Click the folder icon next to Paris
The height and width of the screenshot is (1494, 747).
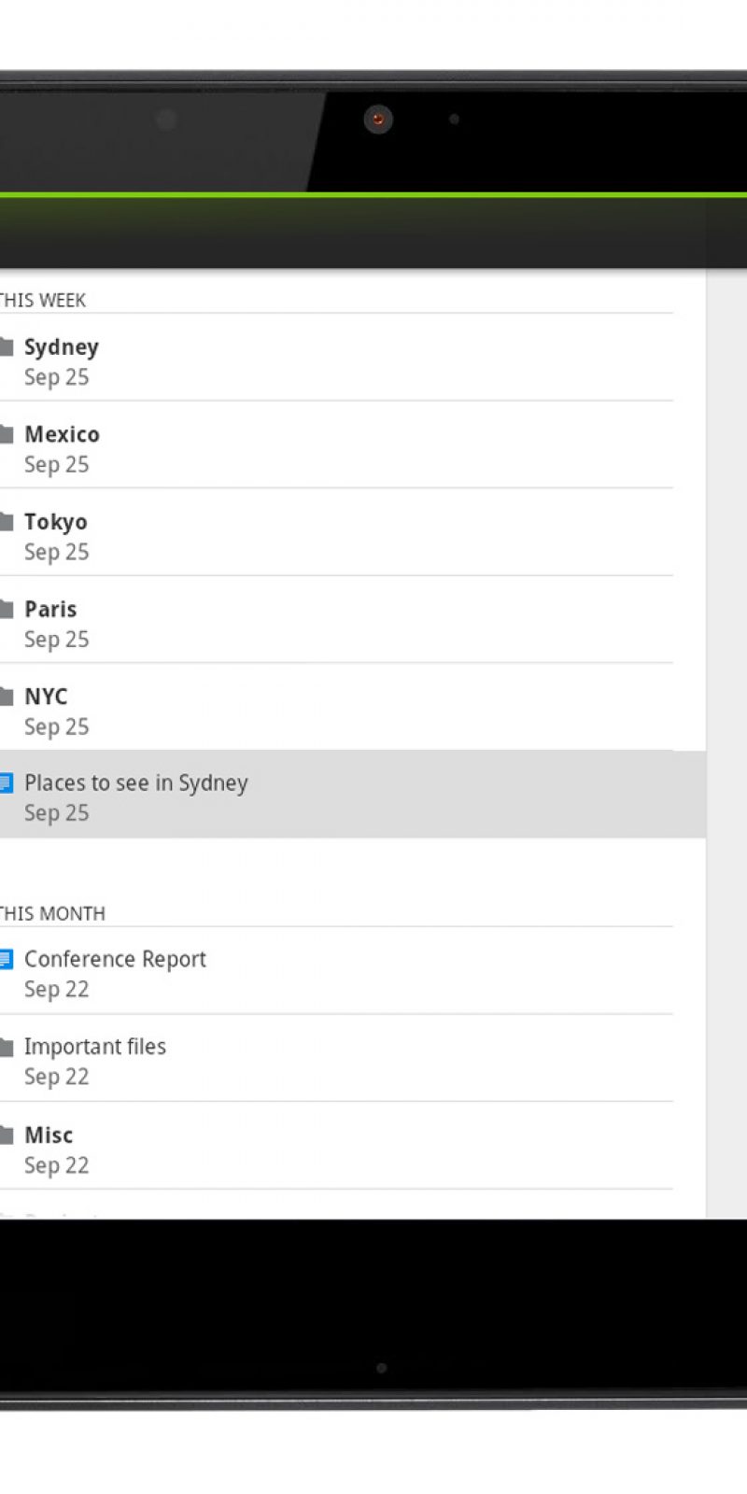pyautogui.click(x=7, y=610)
